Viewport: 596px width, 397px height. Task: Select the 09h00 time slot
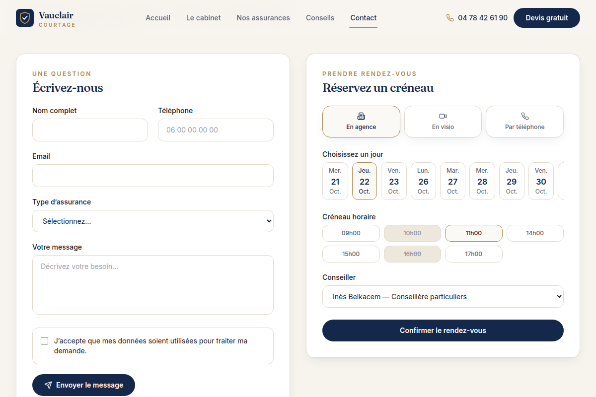point(351,233)
